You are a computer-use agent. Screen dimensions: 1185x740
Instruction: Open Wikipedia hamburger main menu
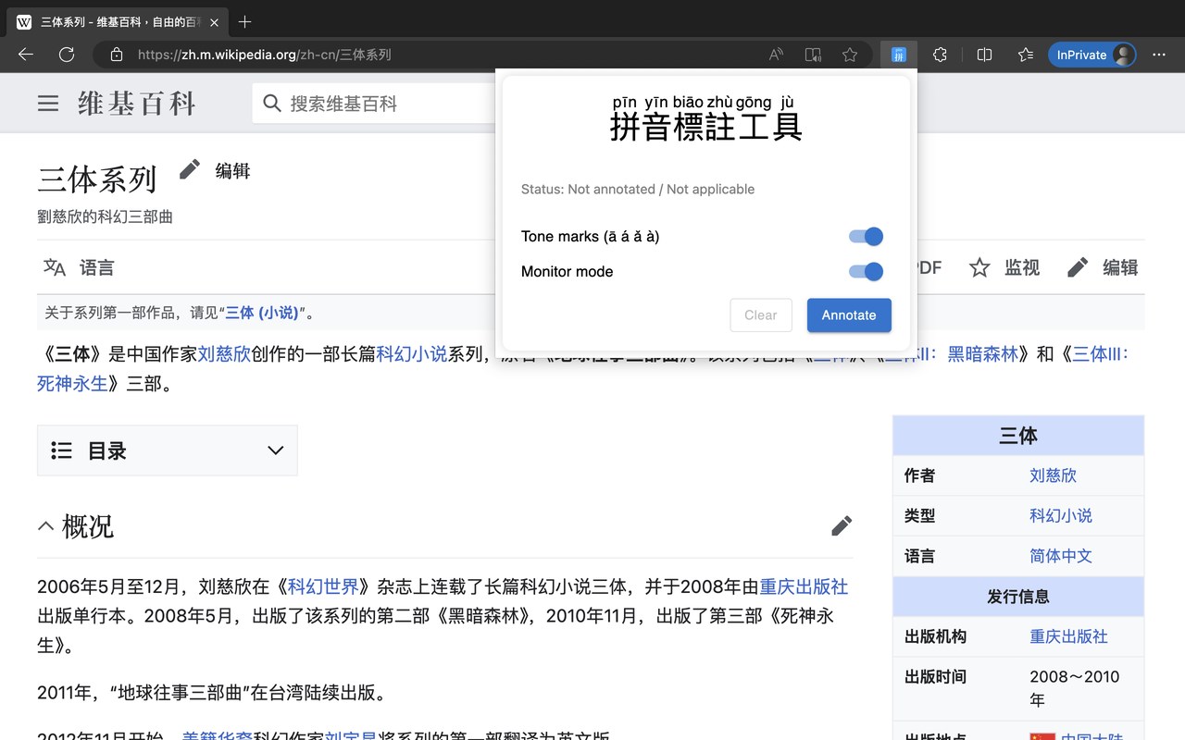pos(48,104)
